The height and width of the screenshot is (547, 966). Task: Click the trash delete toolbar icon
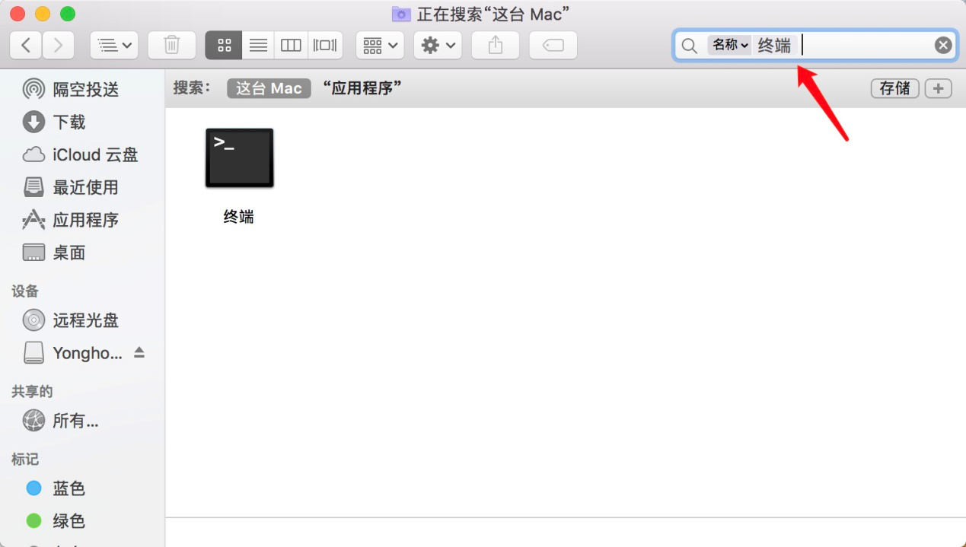pyautogui.click(x=172, y=46)
